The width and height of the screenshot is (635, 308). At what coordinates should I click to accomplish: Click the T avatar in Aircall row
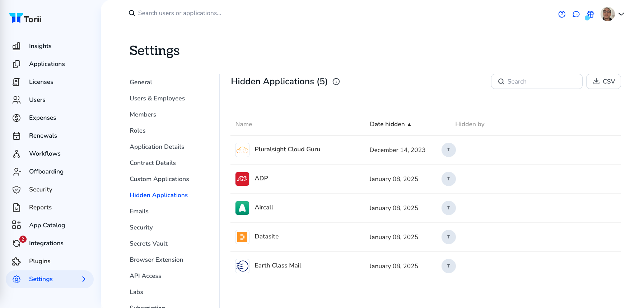[x=449, y=208]
